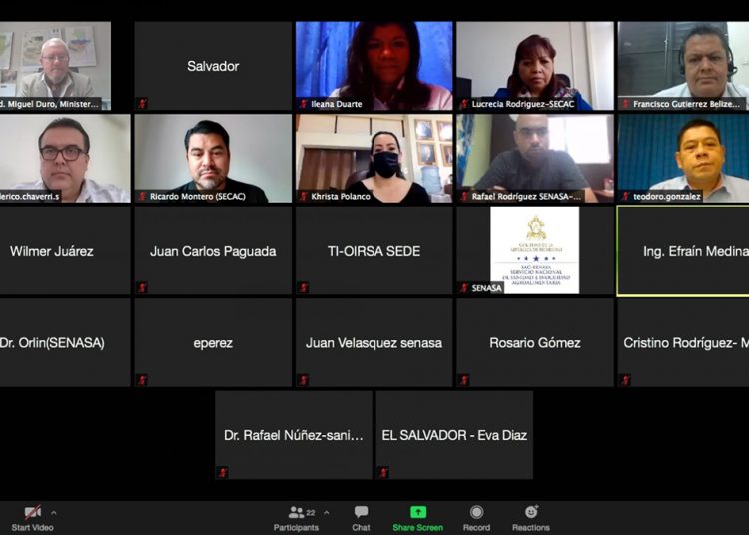Viewport: 749px width, 535px height.
Task: Click muted mic icon on Ileana Duarte tile
Action: tap(304, 103)
